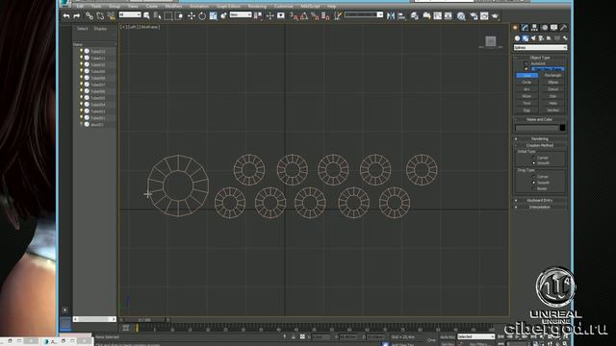
Task: Click the Line spline button
Action: (x=526, y=75)
